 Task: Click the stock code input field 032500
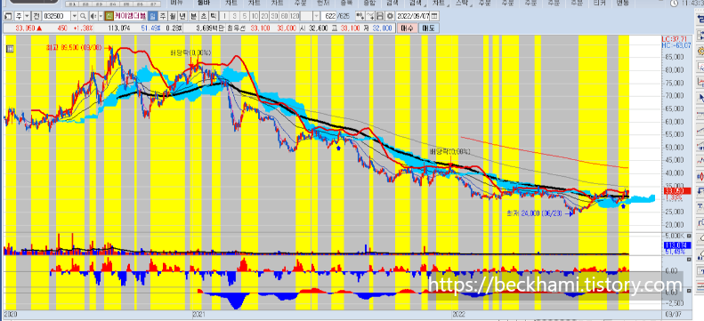56,16
